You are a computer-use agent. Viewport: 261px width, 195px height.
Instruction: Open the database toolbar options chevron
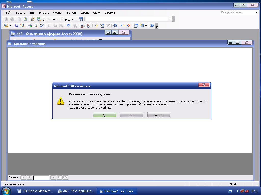click(157, 26)
